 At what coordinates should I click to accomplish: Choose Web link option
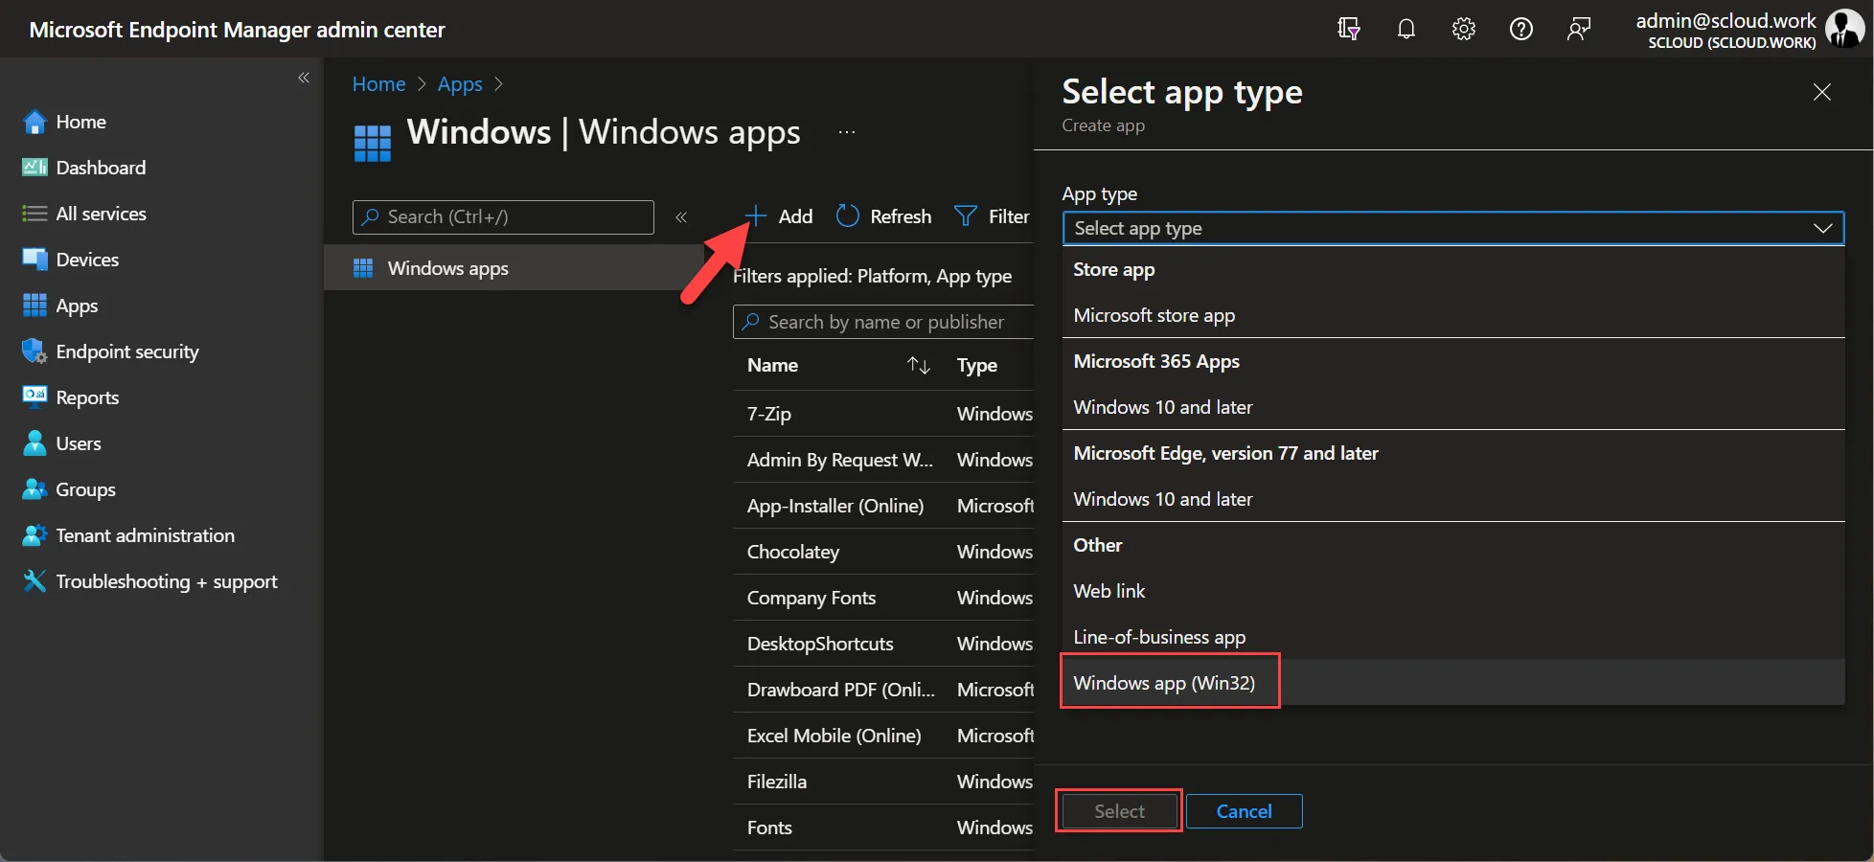pyautogui.click(x=1453, y=591)
